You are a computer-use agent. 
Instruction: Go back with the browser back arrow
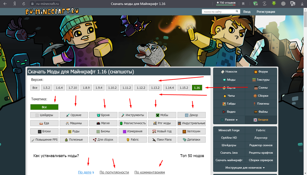click(5, 4)
